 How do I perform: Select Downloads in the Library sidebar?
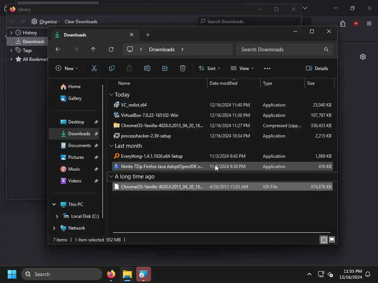pos(27,41)
